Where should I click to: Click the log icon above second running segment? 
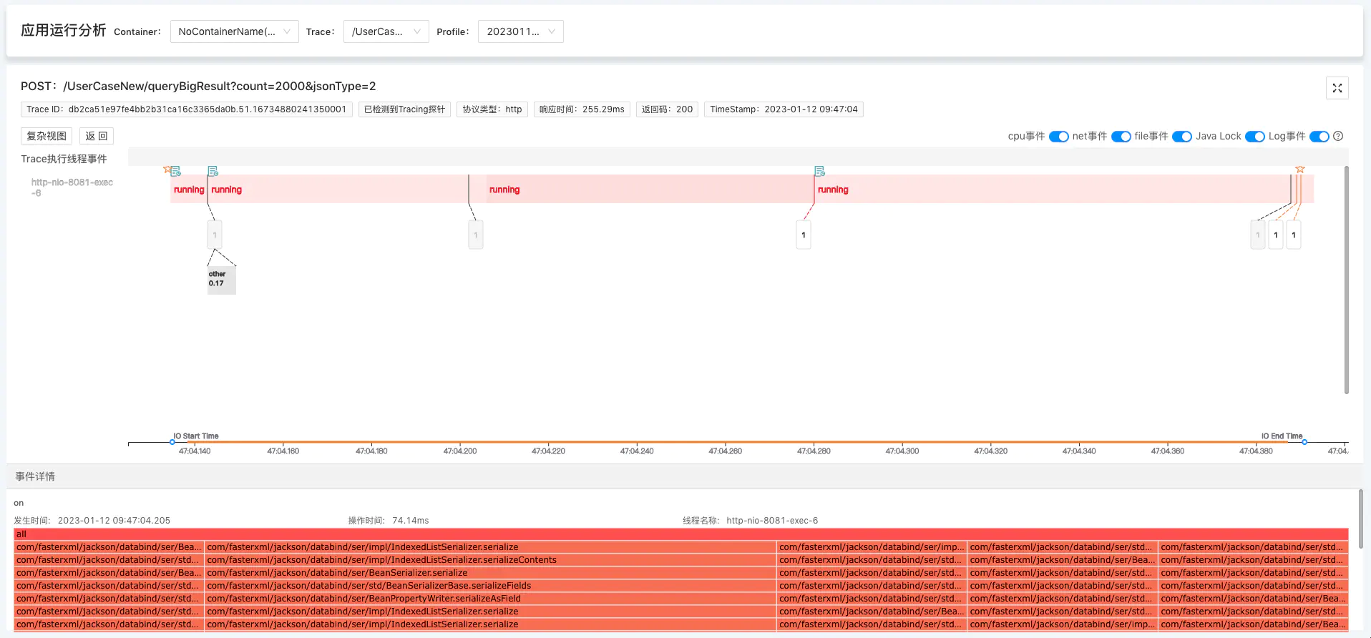(x=213, y=172)
